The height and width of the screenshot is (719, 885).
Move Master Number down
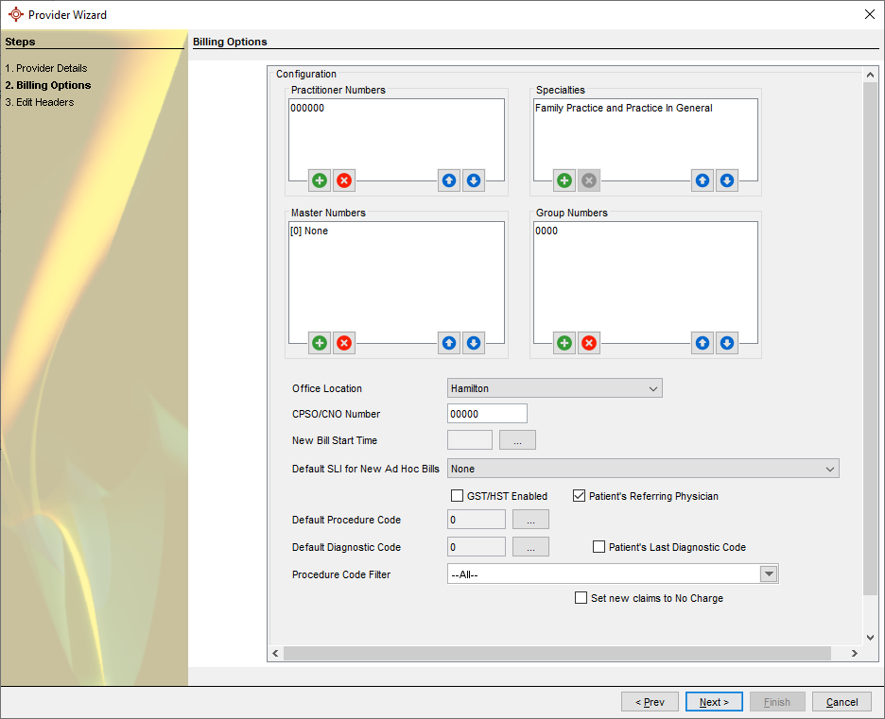474,343
